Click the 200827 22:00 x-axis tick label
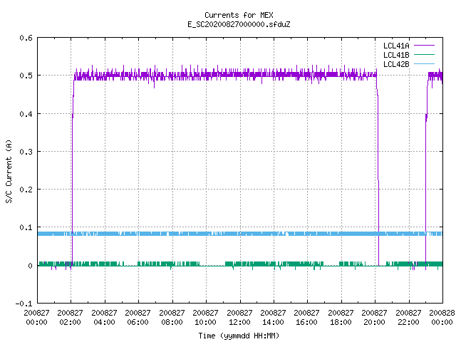The height and width of the screenshot is (342, 456). tap(408, 317)
